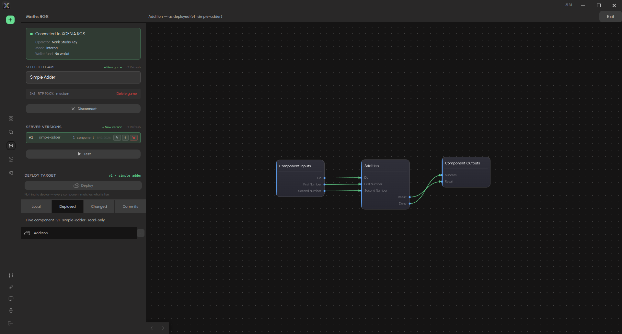This screenshot has height=334, width=622.
Task: Open the settings gear icon
Action: tap(11, 310)
